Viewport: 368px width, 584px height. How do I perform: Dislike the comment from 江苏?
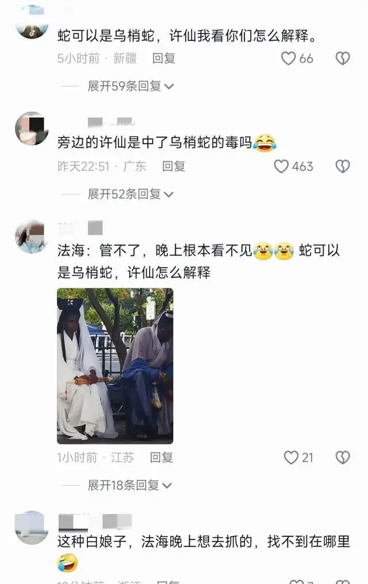(342, 457)
